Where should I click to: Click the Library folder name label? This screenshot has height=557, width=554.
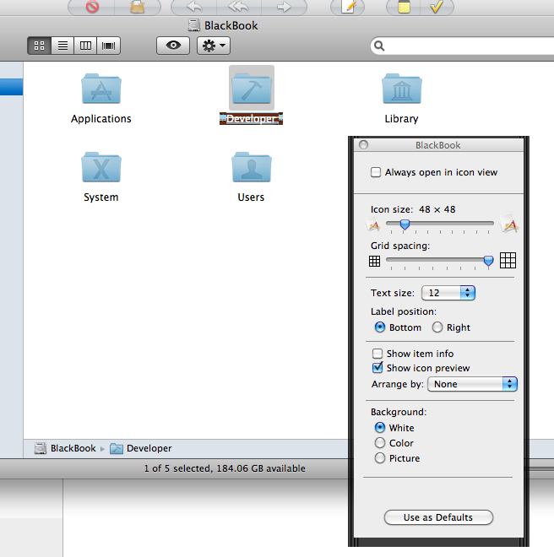coord(401,119)
